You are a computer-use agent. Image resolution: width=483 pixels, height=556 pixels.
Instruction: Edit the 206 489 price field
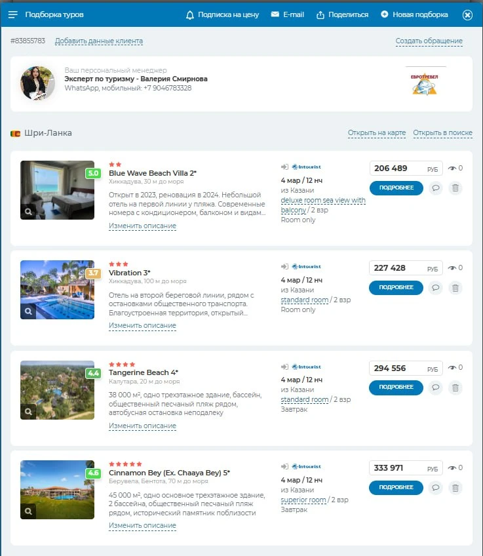pyautogui.click(x=406, y=169)
